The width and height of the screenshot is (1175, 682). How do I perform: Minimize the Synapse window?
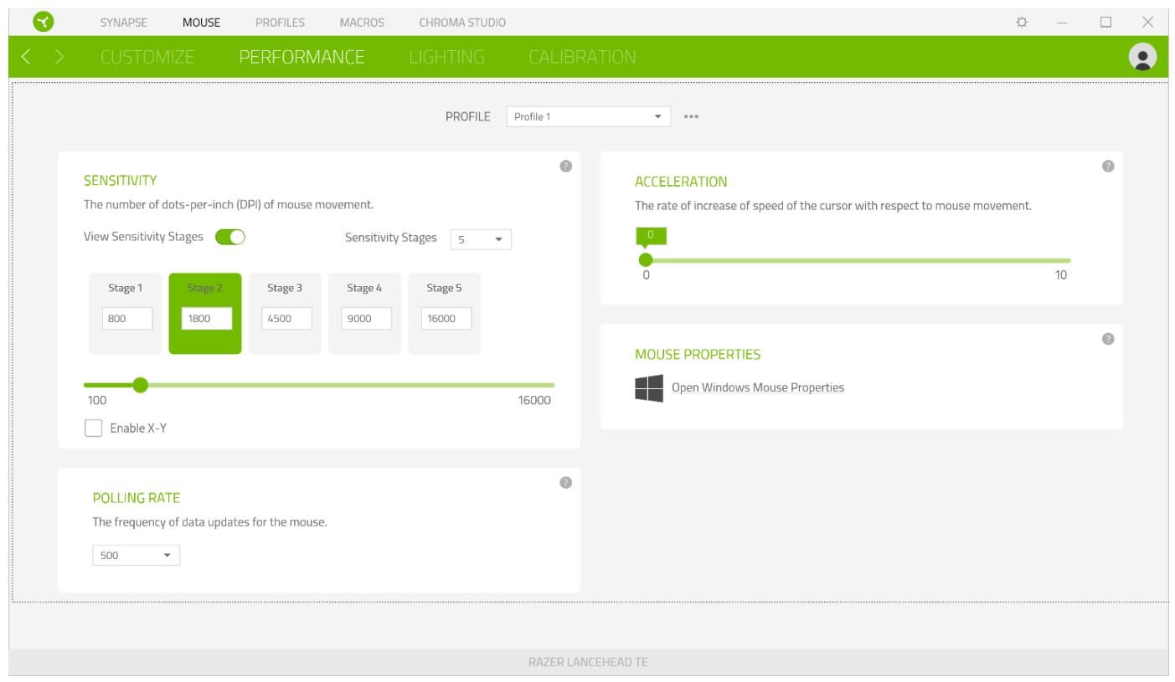point(1061,21)
